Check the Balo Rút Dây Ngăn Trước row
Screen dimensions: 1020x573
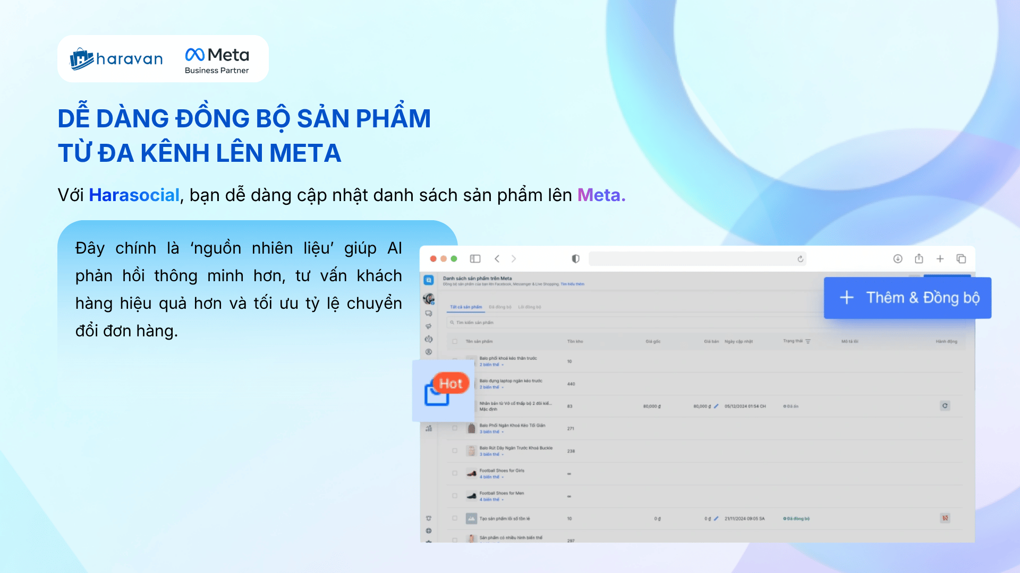pyautogui.click(x=455, y=450)
